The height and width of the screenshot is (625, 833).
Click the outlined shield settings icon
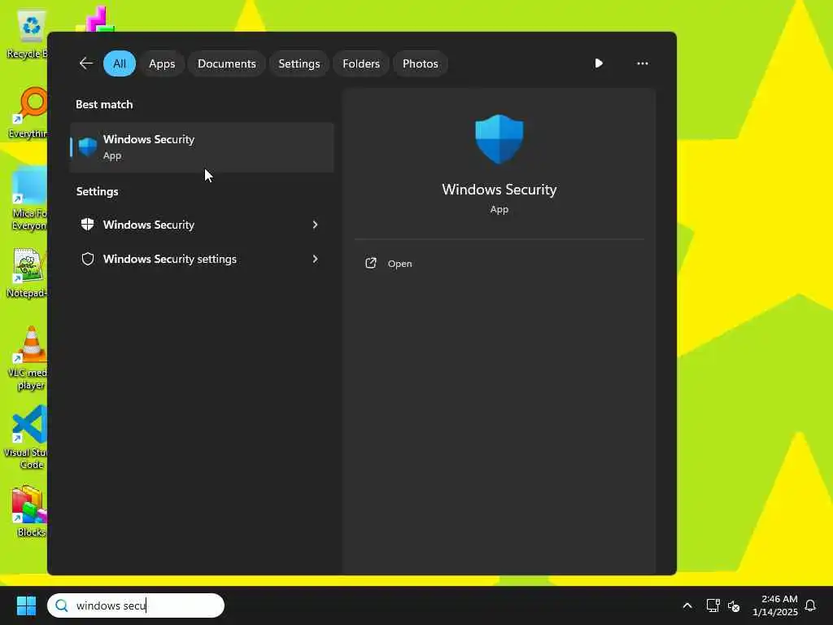pos(88,259)
